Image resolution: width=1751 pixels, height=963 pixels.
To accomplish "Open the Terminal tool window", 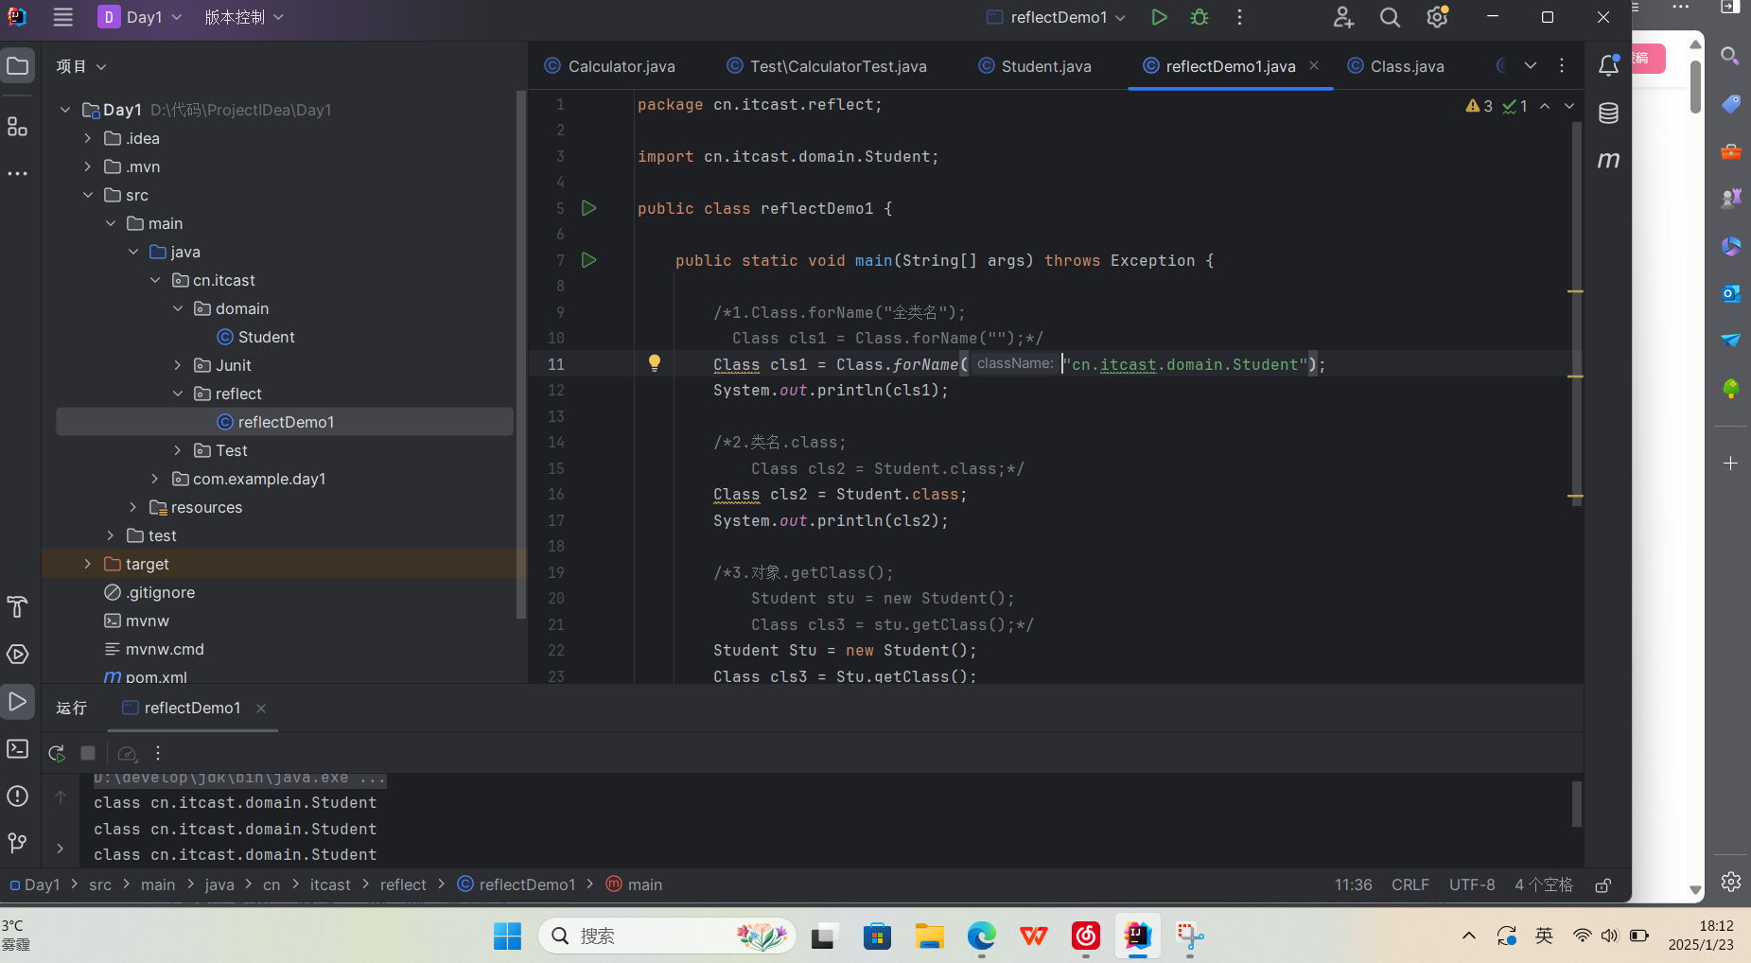I will pos(18,748).
